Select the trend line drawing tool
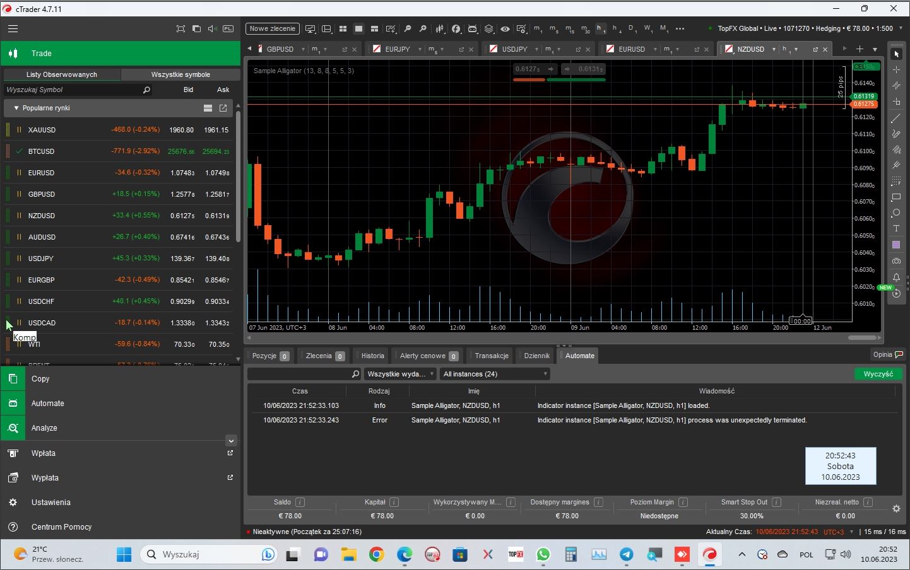The width and height of the screenshot is (910, 570). (896, 118)
